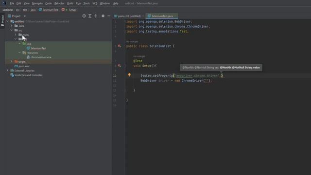Image resolution: width=311 pixels, height=175 pixels.
Task: Click the 'untitled' breadcrumb
Action: [x=8, y=10]
